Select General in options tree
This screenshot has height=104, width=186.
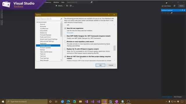tap(42, 24)
